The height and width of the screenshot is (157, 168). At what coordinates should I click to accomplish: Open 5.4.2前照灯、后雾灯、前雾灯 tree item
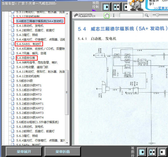[35, 30]
